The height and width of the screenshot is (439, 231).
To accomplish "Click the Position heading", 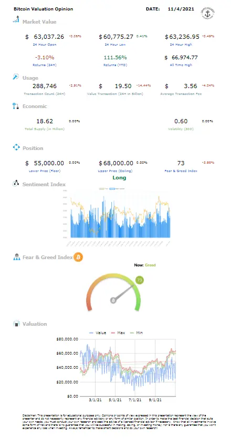I will coord(33,148).
